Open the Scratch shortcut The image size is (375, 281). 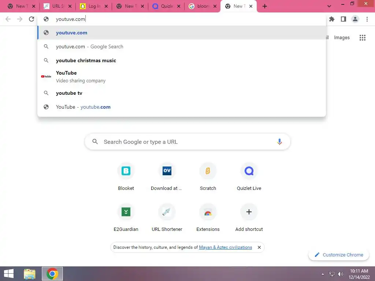click(208, 177)
